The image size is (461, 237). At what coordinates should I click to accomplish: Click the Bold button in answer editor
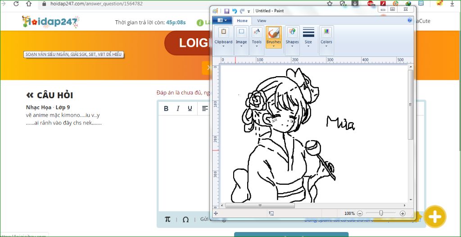point(166,108)
